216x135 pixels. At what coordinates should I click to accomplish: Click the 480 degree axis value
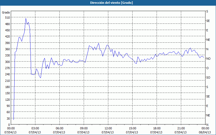click(x=8, y=24)
